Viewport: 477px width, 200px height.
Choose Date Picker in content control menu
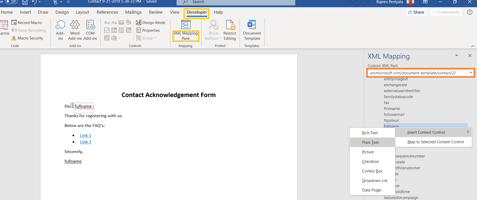pyautogui.click(x=372, y=190)
